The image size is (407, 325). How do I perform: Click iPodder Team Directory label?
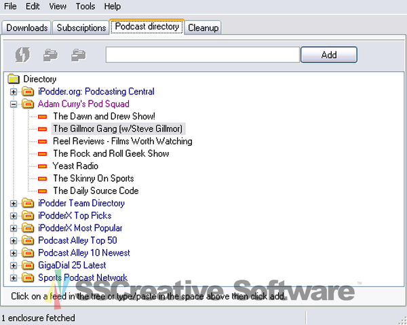tap(81, 203)
